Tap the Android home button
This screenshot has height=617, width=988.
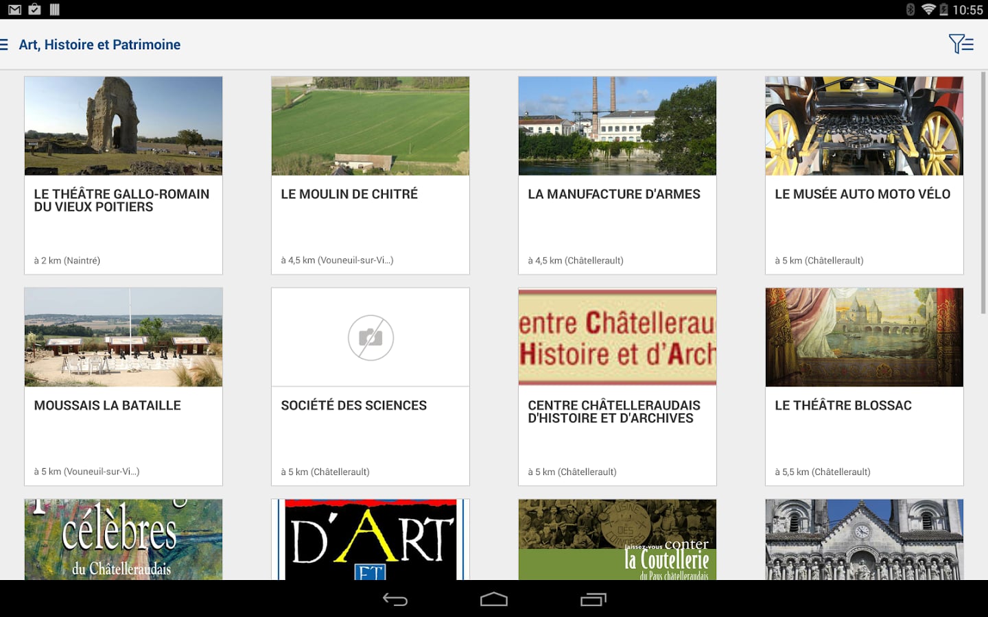pos(494,600)
